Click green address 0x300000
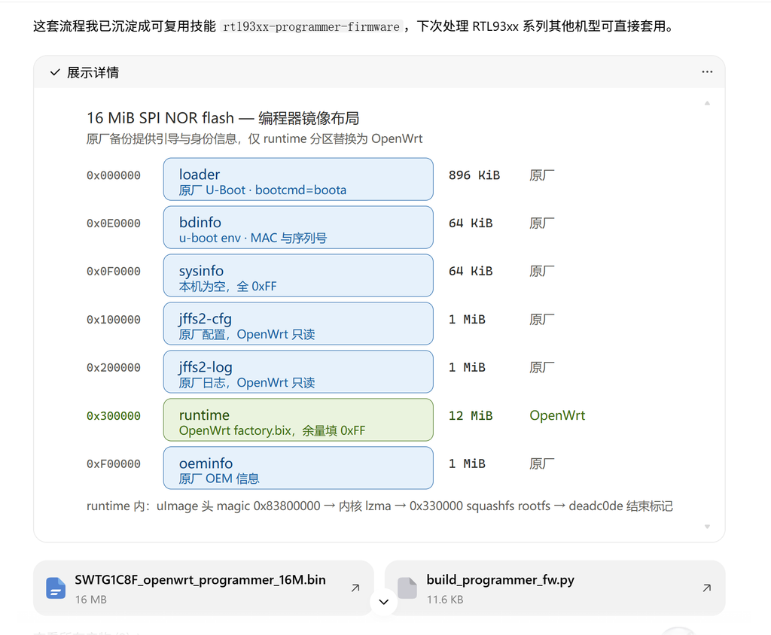 point(114,416)
